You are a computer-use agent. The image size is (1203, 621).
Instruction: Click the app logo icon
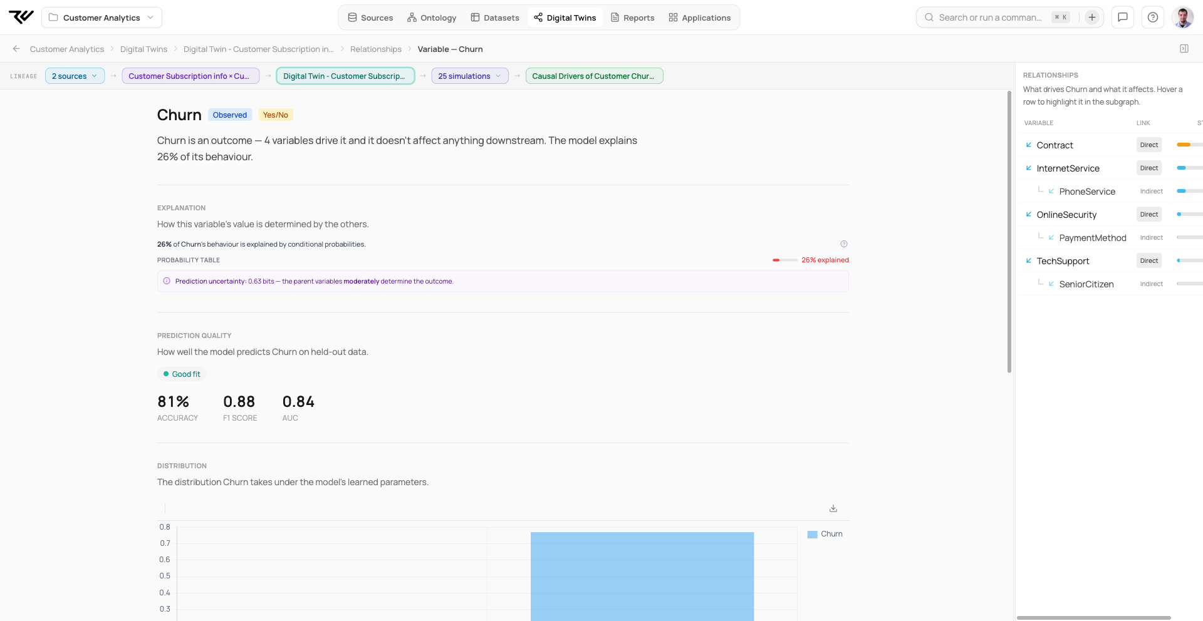(x=21, y=17)
